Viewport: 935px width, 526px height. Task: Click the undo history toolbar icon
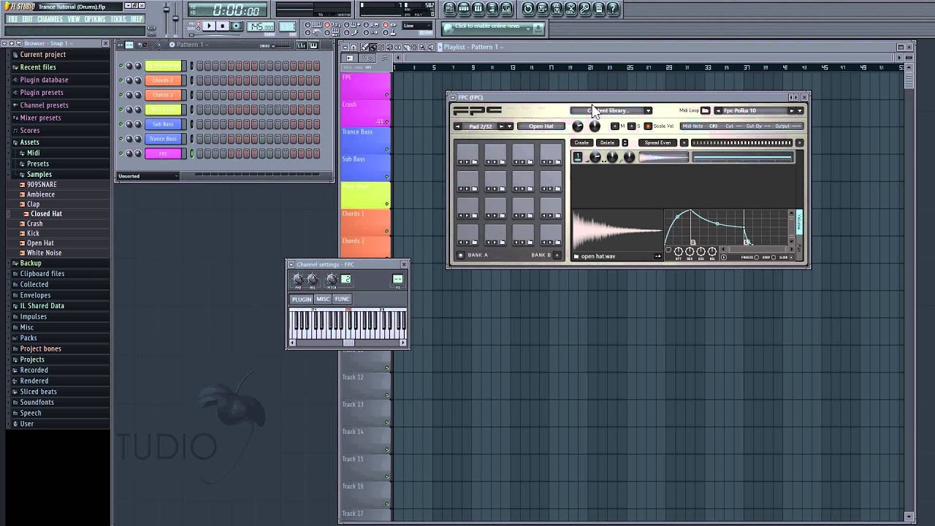(x=528, y=9)
